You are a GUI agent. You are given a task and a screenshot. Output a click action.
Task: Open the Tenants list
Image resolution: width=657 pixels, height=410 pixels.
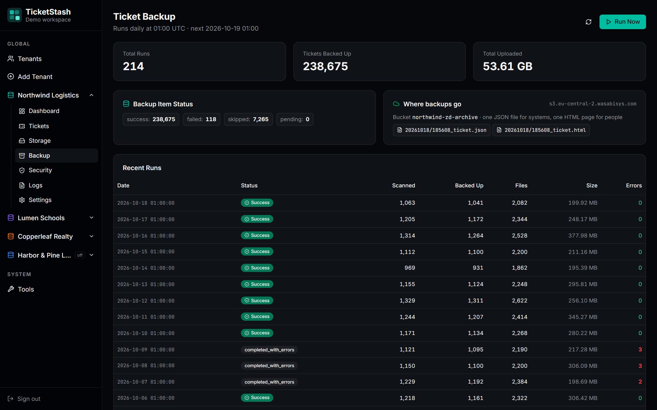51,59
